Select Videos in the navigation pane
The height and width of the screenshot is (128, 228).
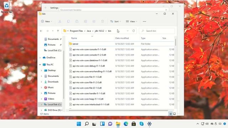point(49,99)
